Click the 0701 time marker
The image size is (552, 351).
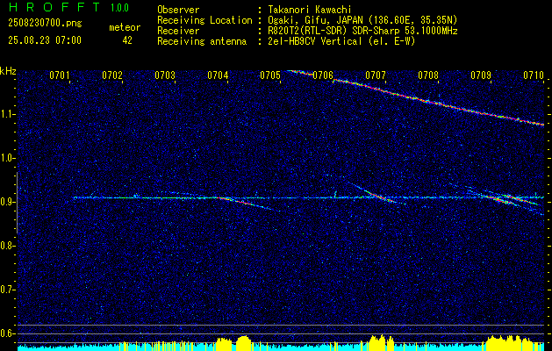coord(59,75)
